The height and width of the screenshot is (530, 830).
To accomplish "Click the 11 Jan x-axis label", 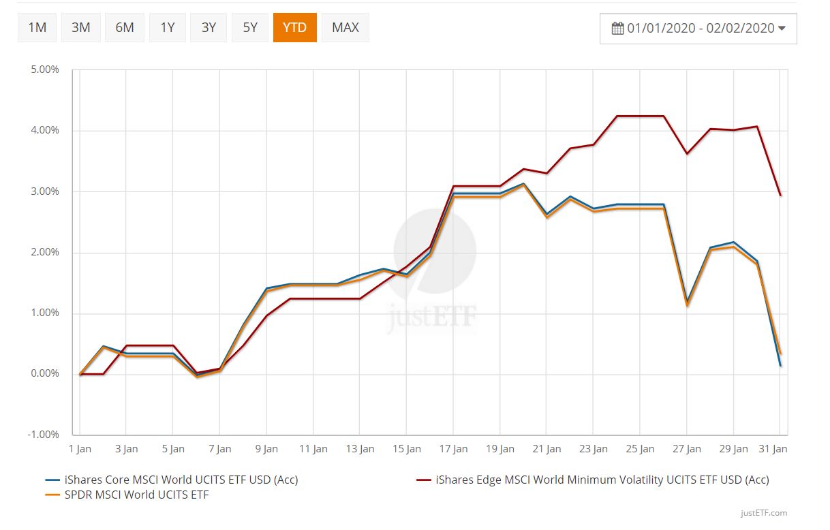I will point(313,449).
